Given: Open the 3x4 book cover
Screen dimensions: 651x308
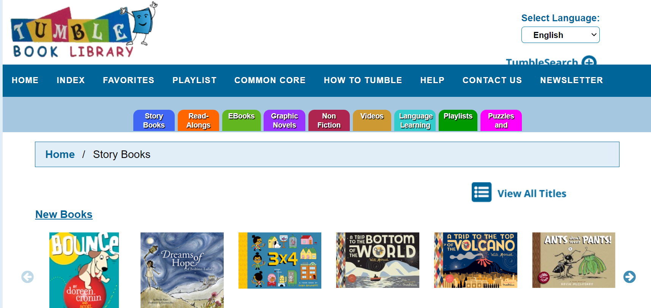Looking at the screenshot, I should coord(280,261).
